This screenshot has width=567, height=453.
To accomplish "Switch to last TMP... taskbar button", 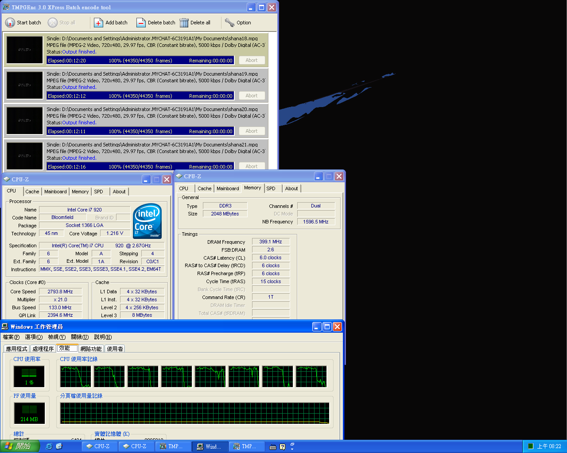I will [246, 446].
